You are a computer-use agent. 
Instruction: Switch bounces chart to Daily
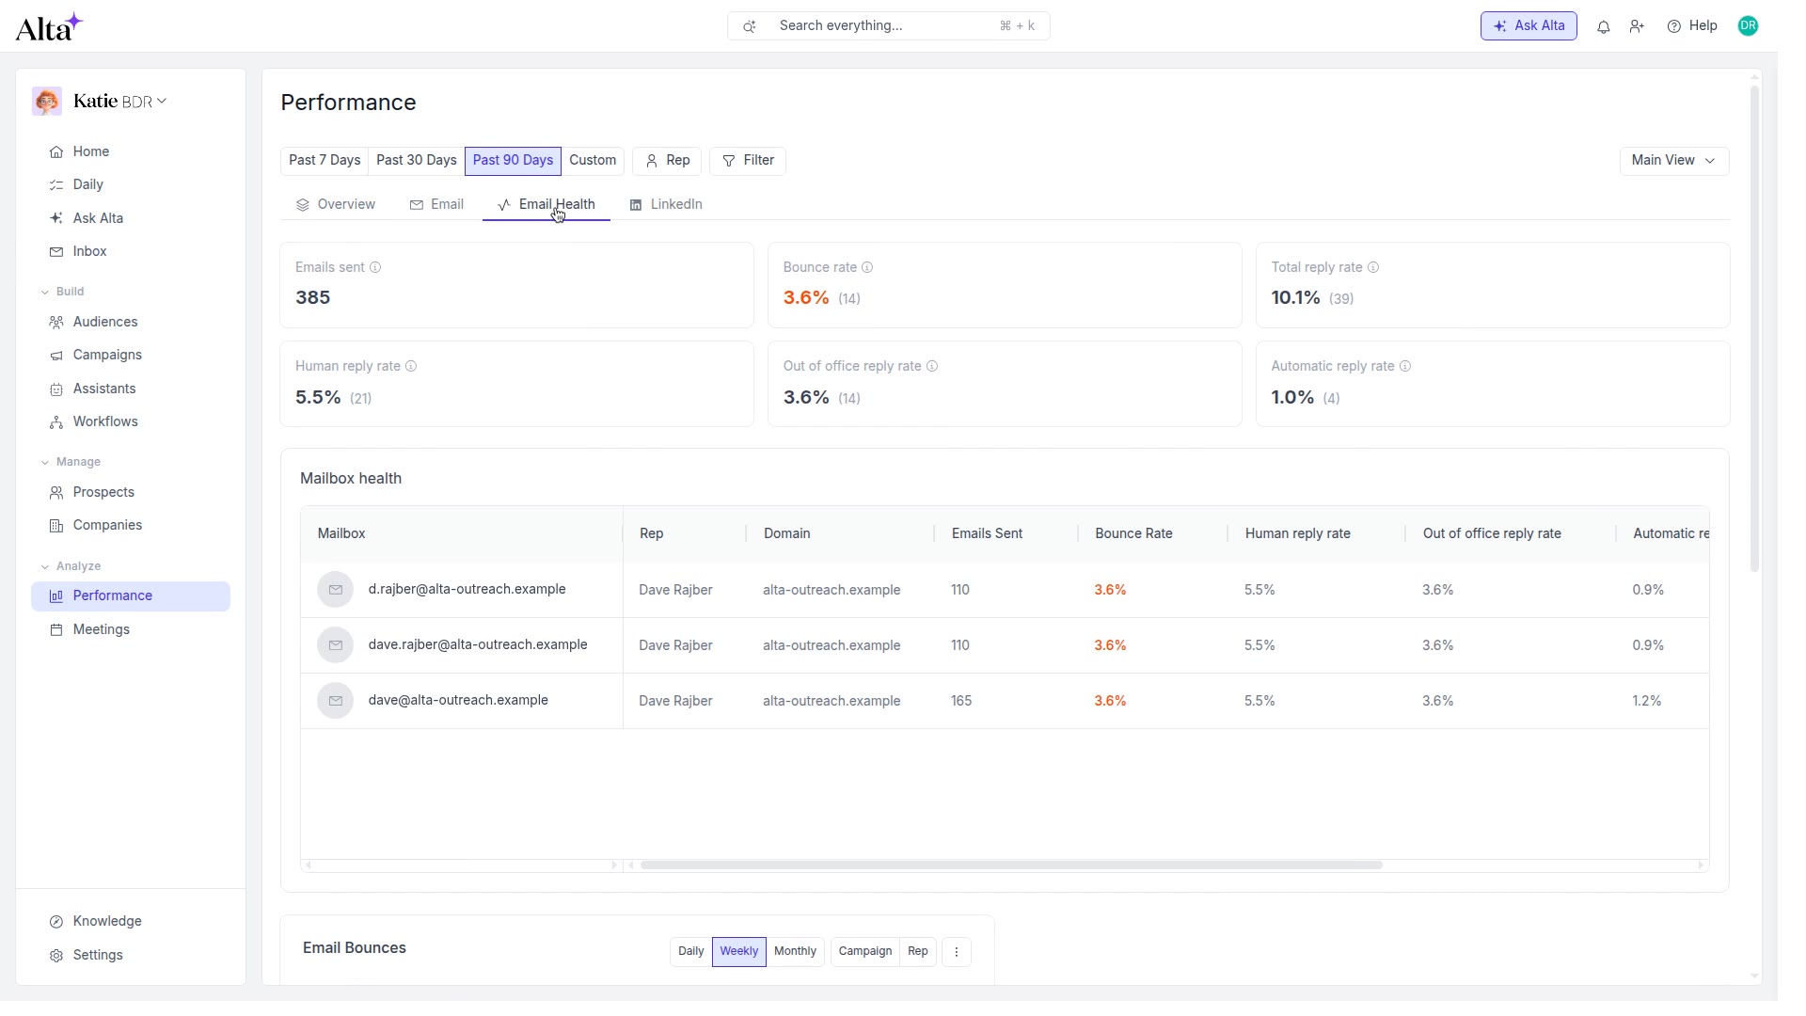[691, 952]
